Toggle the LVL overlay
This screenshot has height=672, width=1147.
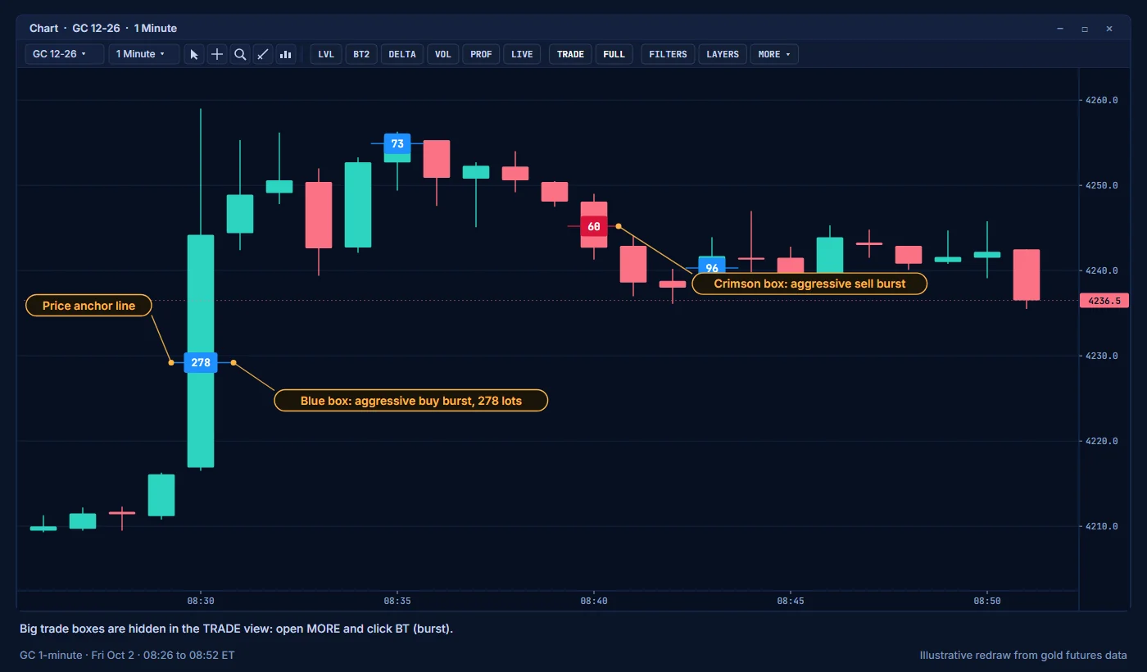[x=326, y=54]
